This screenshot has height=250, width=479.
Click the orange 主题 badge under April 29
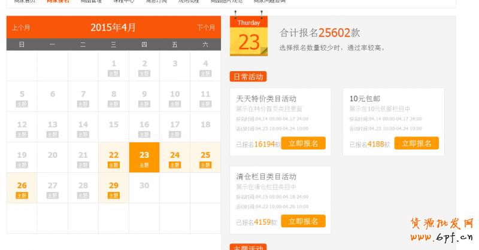(x=114, y=196)
